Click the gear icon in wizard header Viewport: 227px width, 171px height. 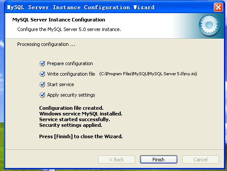click(209, 25)
